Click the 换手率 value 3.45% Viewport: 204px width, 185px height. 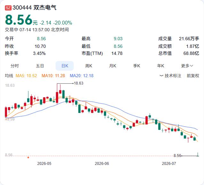(x=39, y=53)
